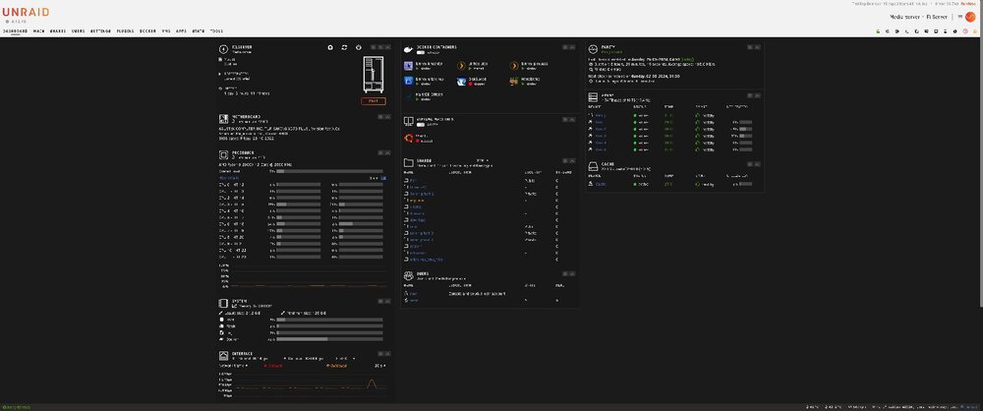Open the DASHBOARD menu tab

(x=16, y=30)
